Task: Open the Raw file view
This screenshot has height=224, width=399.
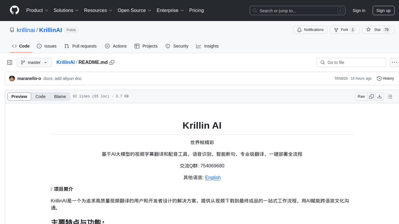Action: [x=361, y=96]
